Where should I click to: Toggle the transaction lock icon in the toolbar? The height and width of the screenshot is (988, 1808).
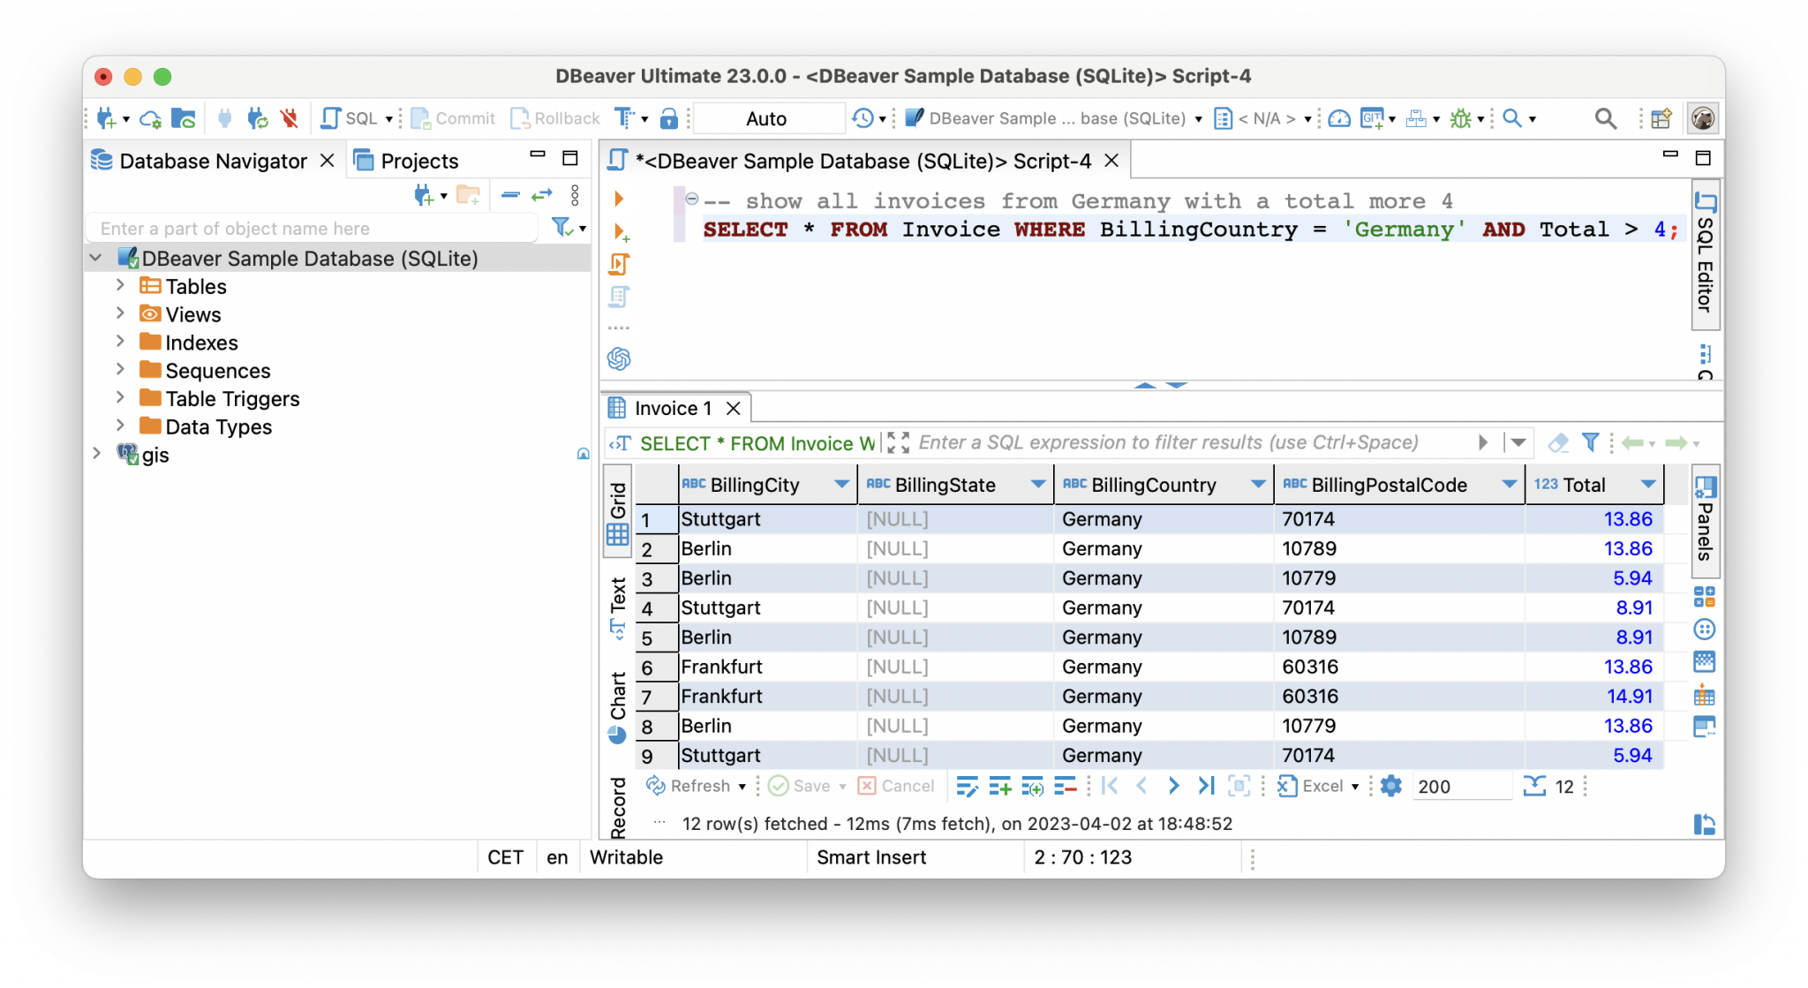pos(670,117)
